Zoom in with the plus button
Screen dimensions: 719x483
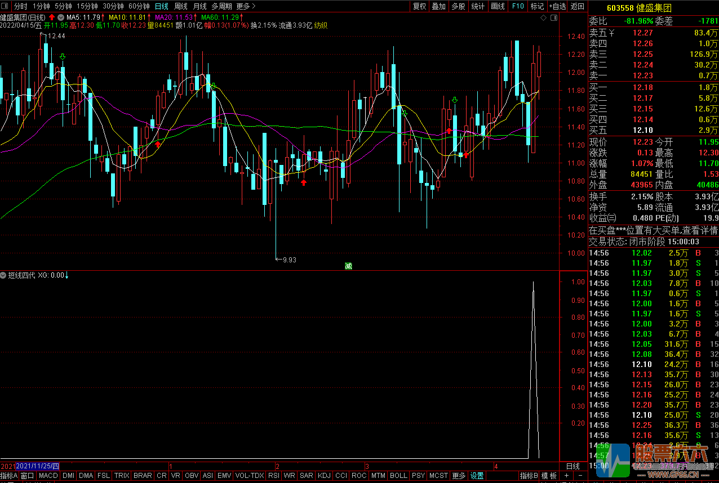[x=566, y=476]
